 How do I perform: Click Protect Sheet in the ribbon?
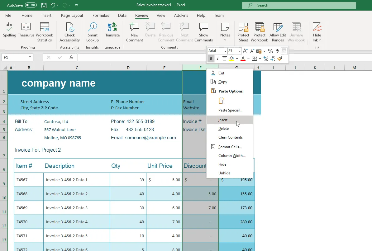tap(243, 32)
